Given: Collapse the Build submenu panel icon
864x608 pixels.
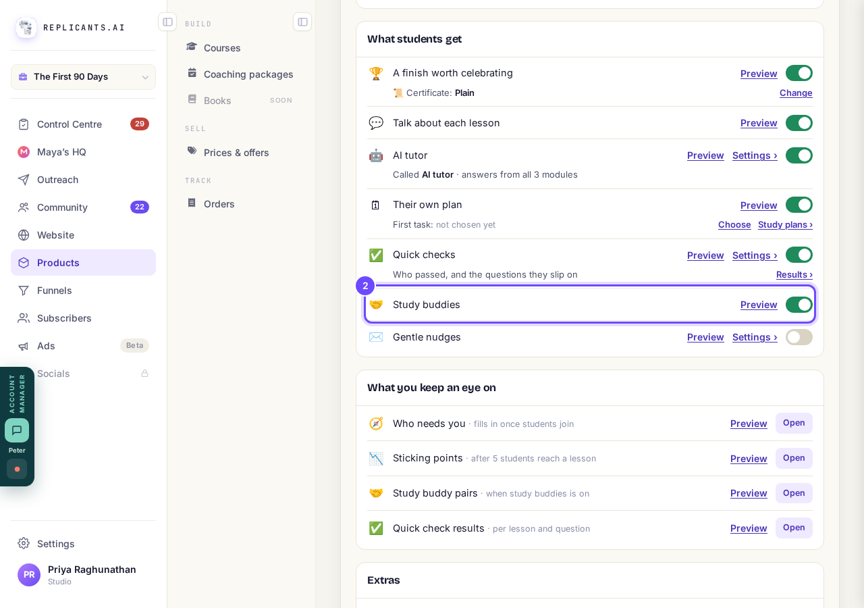Looking at the screenshot, I should (x=302, y=22).
